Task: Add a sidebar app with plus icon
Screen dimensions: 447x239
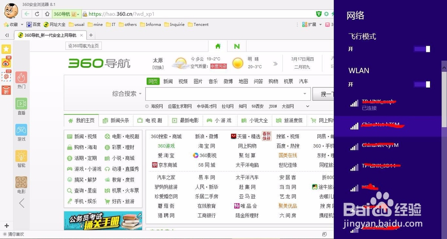Action: coord(7,226)
